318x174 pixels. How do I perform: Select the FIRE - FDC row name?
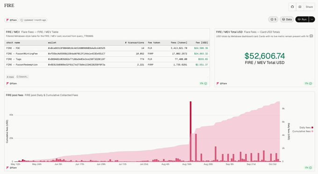pos(13,48)
